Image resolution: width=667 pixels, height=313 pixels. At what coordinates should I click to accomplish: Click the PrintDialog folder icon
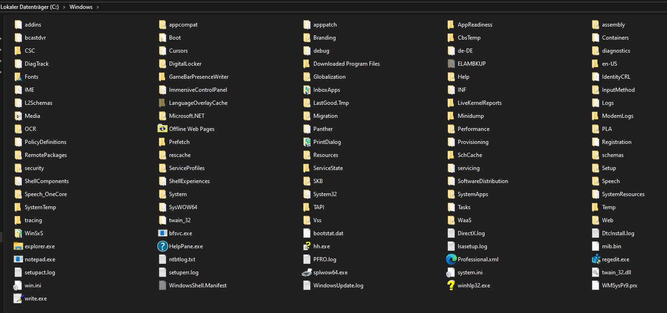306,142
